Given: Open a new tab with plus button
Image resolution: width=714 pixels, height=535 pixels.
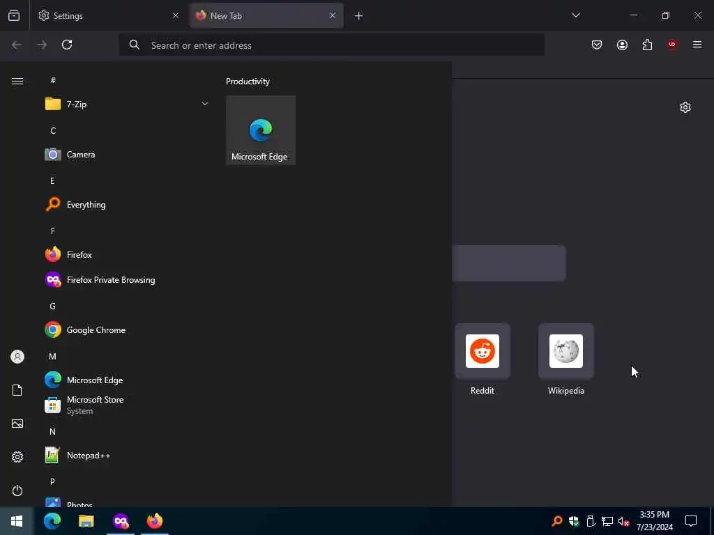Looking at the screenshot, I should coord(359,16).
